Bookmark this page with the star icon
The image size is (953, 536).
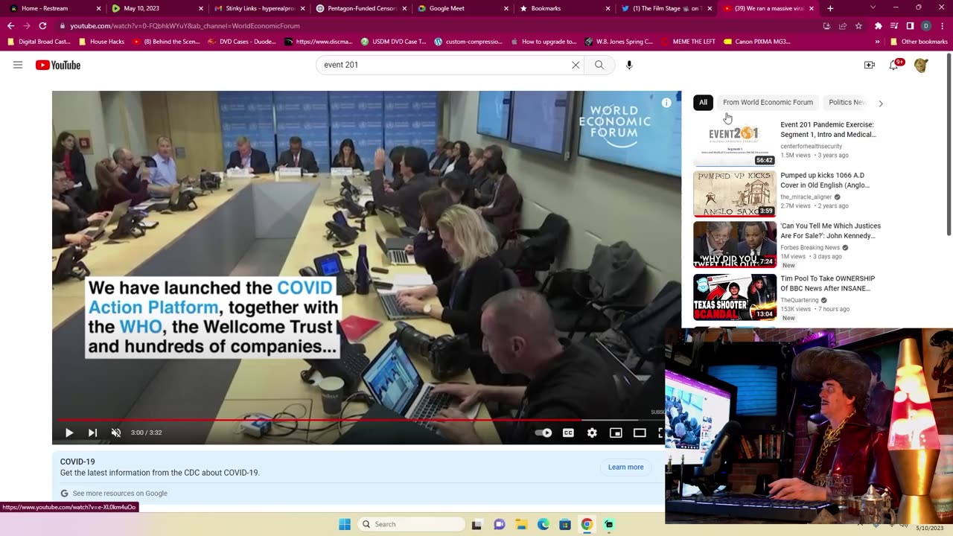858,26
